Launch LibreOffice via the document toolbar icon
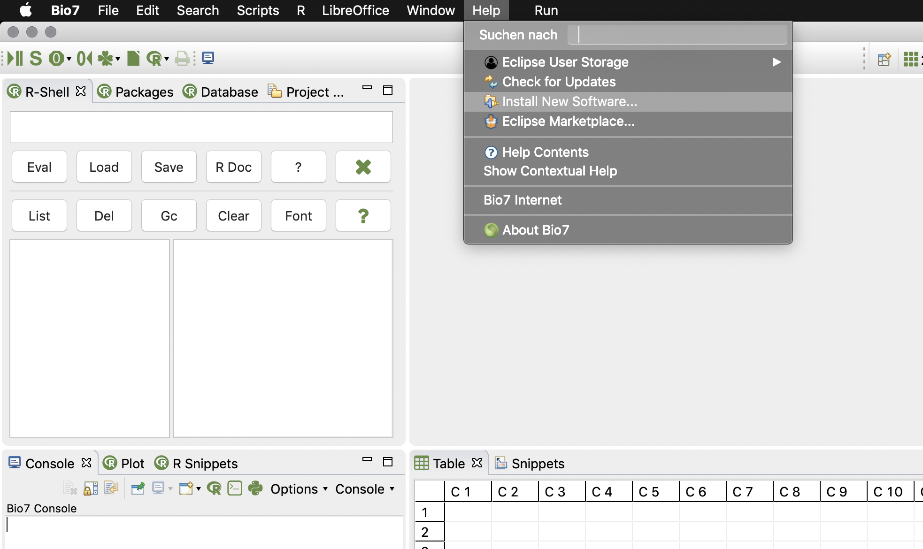This screenshot has width=923, height=549. tap(133, 58)
